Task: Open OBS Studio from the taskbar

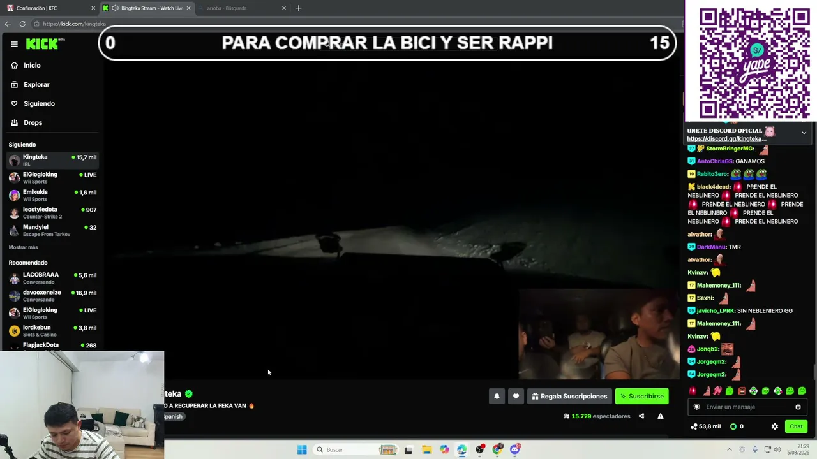Action: point(479,449)
